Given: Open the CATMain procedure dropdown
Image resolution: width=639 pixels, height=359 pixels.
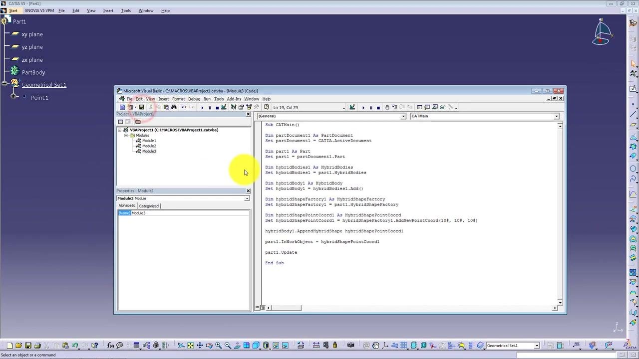Looking at the screenshot, I should [556, 116].
